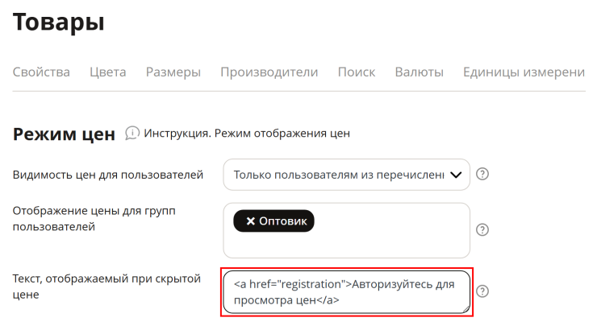Screen dimensions: 597x330
Task: Remove the Оптовик group tag
Action: click(x=250, y=221)
